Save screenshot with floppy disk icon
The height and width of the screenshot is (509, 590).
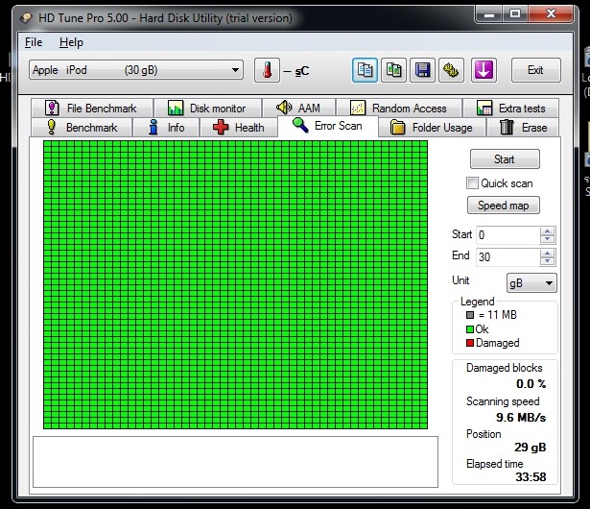pos(422,70)
